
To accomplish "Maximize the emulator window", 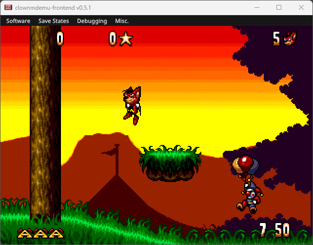I will (279, 7).
